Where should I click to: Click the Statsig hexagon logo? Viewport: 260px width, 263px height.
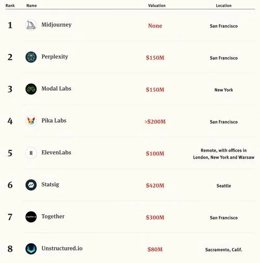click(31, 185)
